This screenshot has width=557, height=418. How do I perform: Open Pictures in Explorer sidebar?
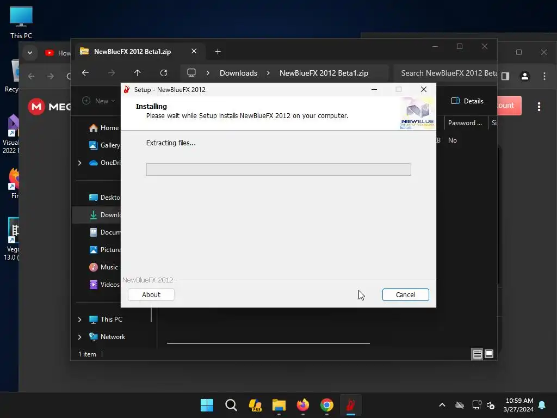[x=104, y=249]
